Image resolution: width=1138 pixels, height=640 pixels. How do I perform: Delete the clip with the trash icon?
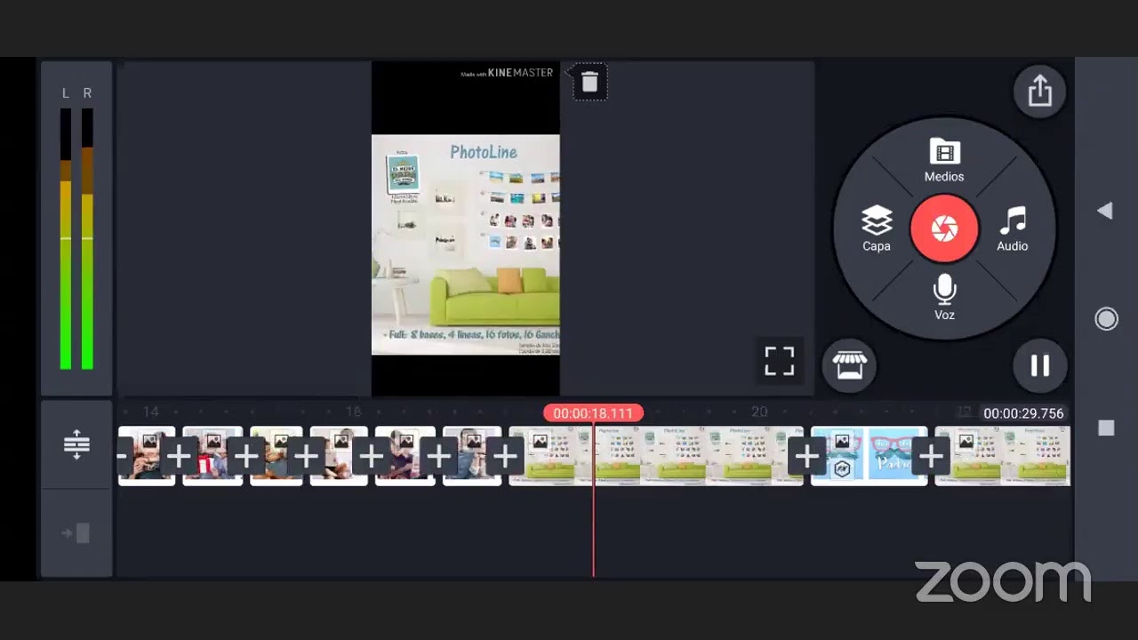click(589, 83)
